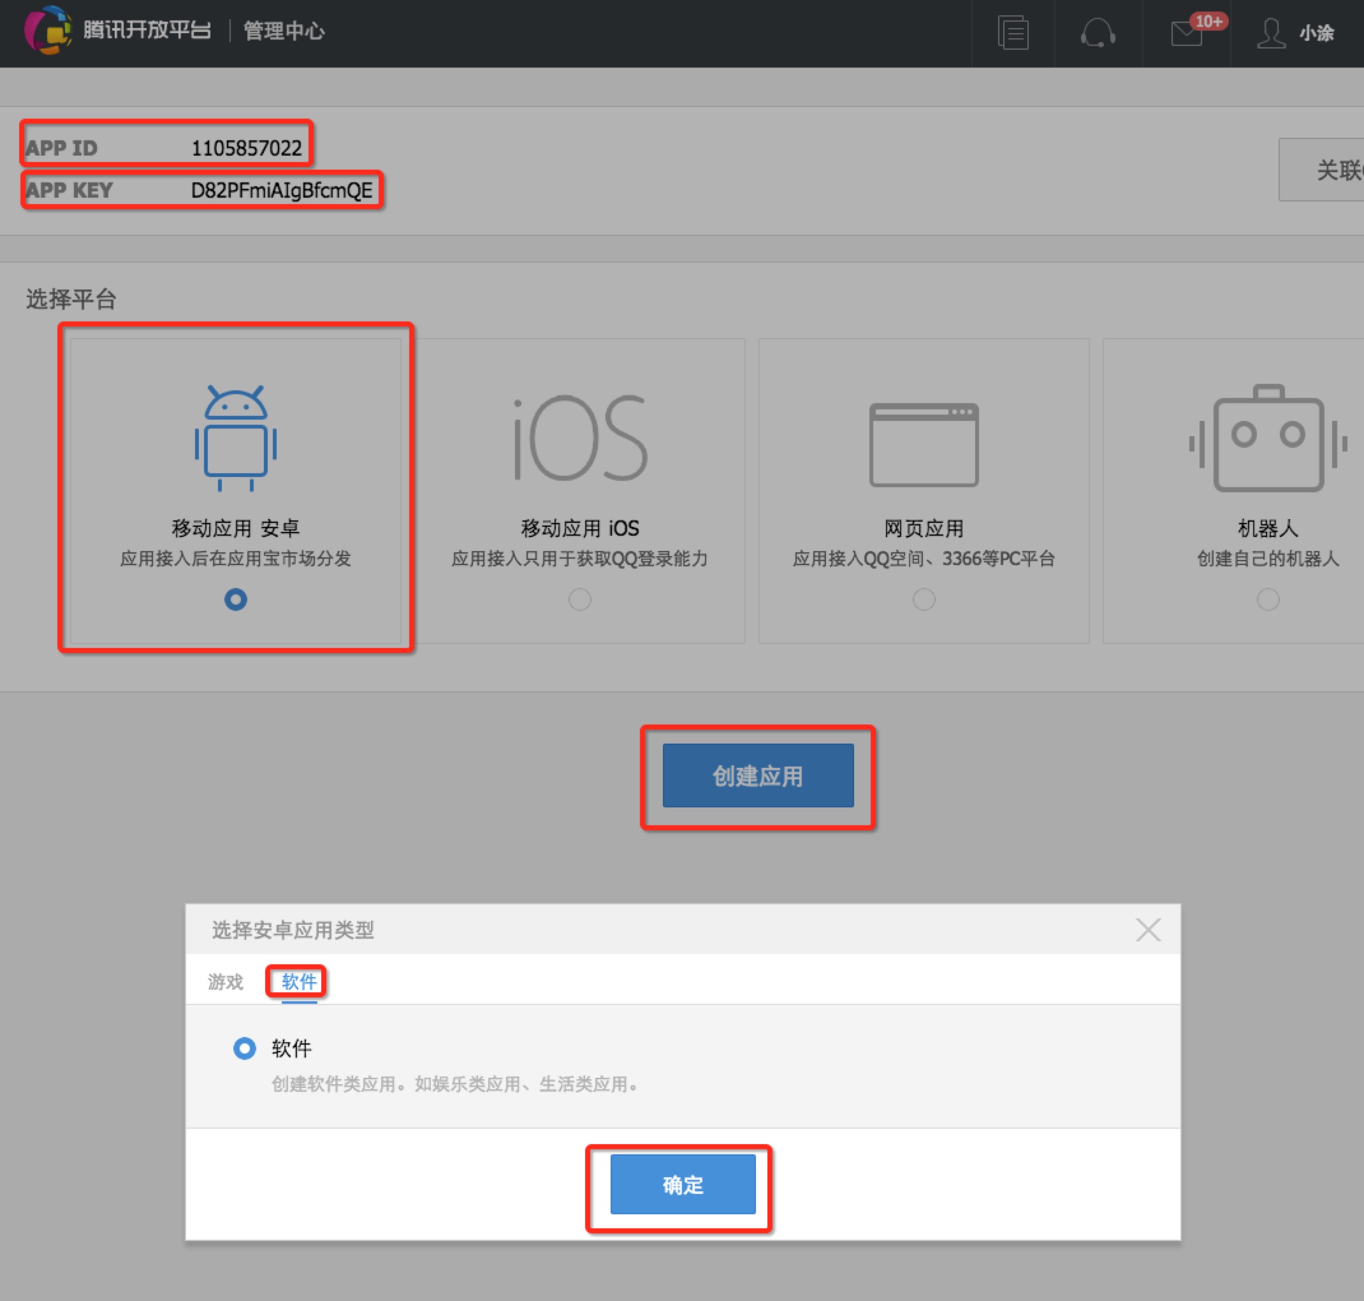Click the user avatar icon
This screenshot has height=1301, width=1364.
coord(1270,33)
